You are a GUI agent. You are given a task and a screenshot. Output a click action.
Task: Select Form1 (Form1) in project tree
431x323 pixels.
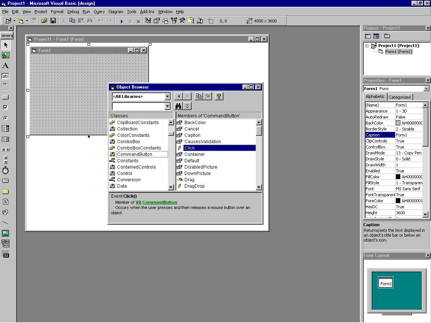pyautogui.click(x=398, y=52)
